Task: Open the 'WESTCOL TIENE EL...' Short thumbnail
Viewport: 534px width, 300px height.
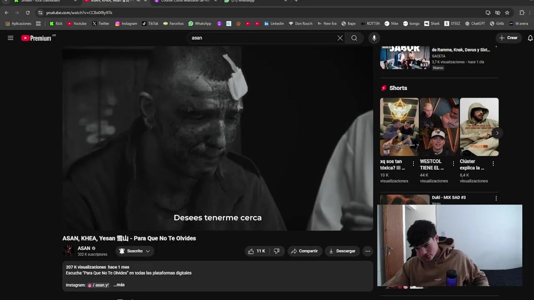Action: [439, 127]
